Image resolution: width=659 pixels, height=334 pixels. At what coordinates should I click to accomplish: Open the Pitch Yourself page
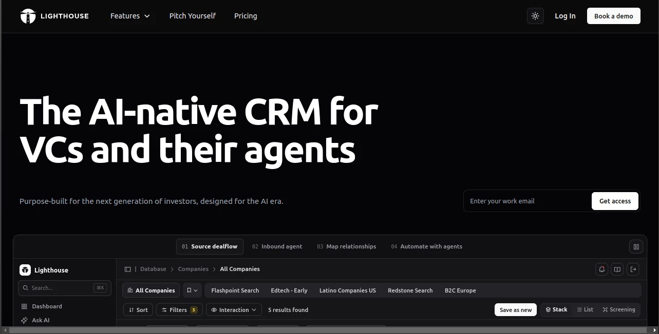[x=193, y=16]
